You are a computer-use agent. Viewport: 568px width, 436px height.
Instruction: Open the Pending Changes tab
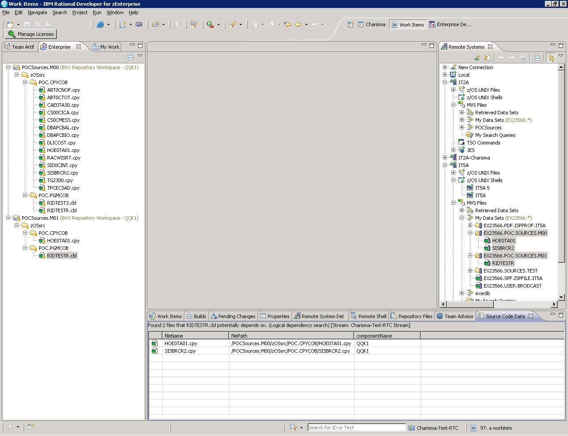coord(233,316)
